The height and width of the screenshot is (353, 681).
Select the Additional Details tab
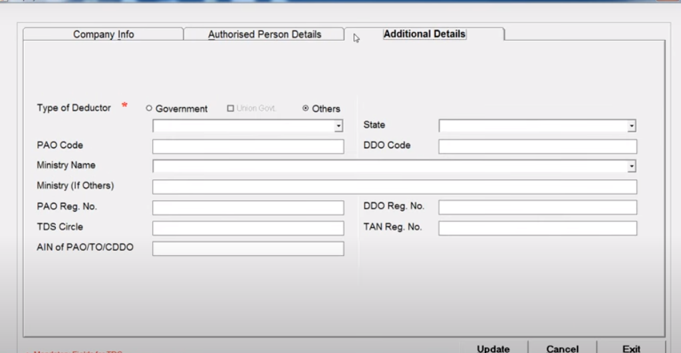[424, 35]
